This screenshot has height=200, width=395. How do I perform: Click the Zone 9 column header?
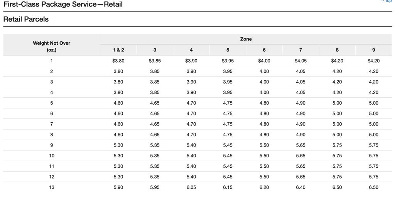click(x=373, y=50)
